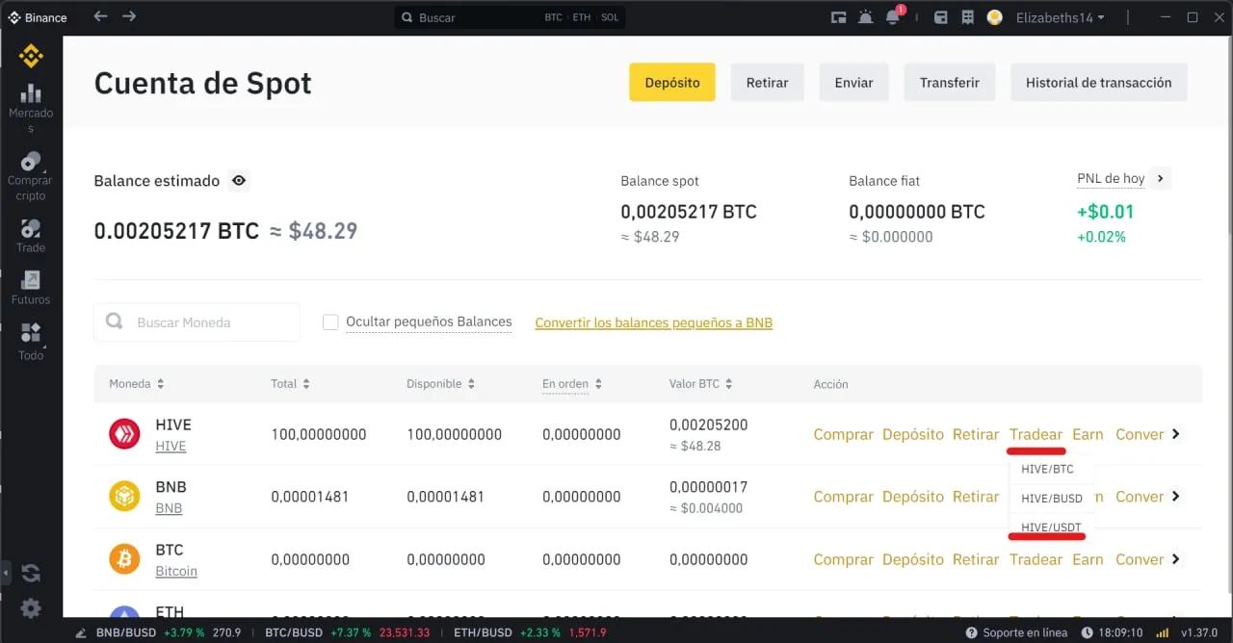The image size is (1233, 643).
Task: Check the Ocultar pequeños Balances checkbox
Action: tap(330, 322)
